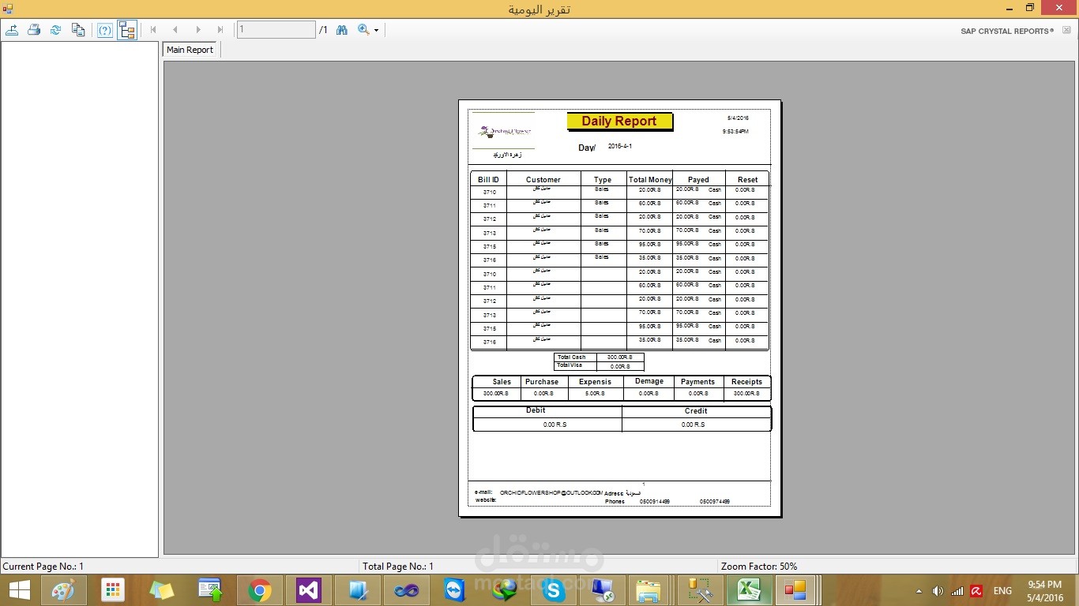Open the Internet Download Manager taskbar icon
This screenshot has height=606, width=1079.
[x=504, y=590]
